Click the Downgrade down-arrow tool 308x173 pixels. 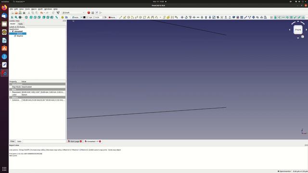210,17
